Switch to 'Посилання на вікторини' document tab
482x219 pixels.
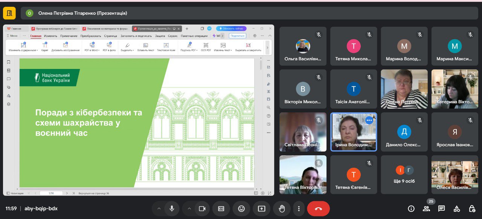106,29
